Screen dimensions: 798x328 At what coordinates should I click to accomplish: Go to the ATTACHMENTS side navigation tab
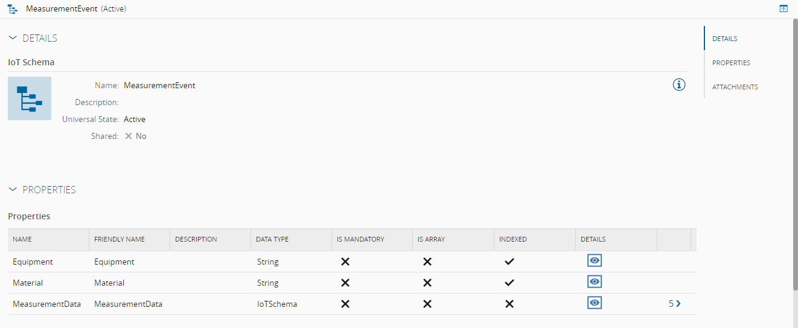coord(735,87)
